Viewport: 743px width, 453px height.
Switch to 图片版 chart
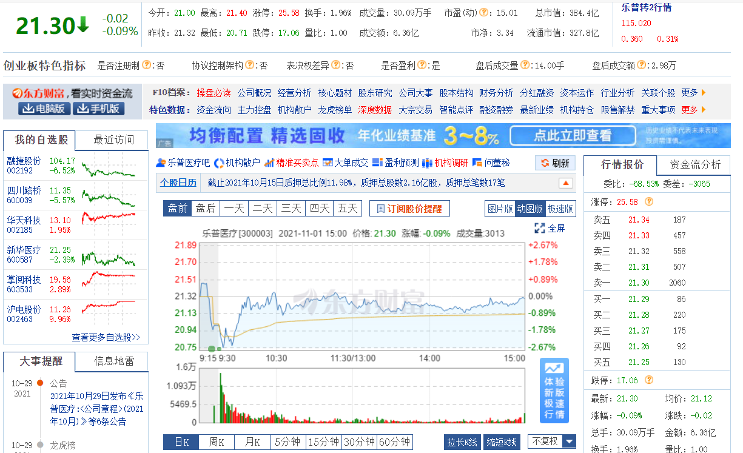pos(500,209)
